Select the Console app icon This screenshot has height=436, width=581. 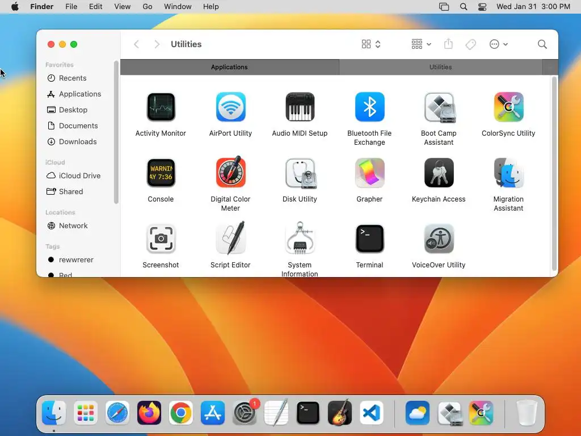tap(161, 173)
